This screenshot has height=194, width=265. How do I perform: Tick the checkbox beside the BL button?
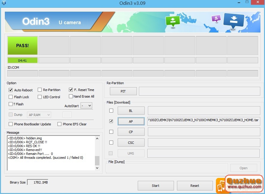tap(111, 111)
